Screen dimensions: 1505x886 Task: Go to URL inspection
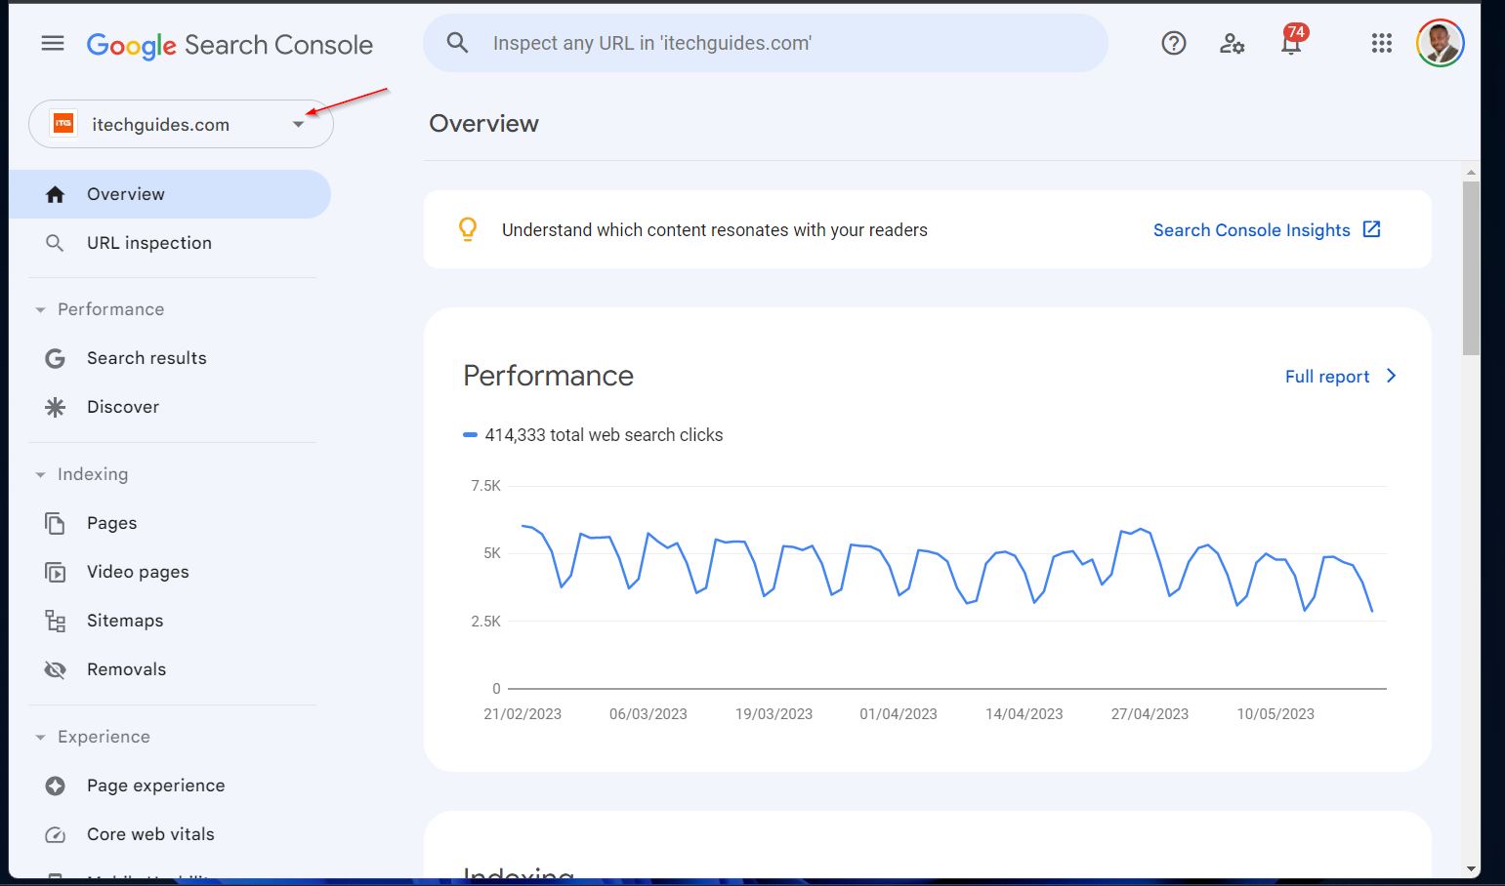[x=170, y=243]
